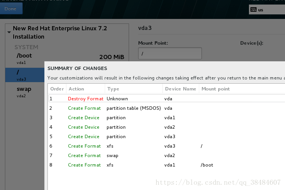The height and width of the screenshot is (190, 285).
Task: Sort by the Action column header
Action: 86,89
